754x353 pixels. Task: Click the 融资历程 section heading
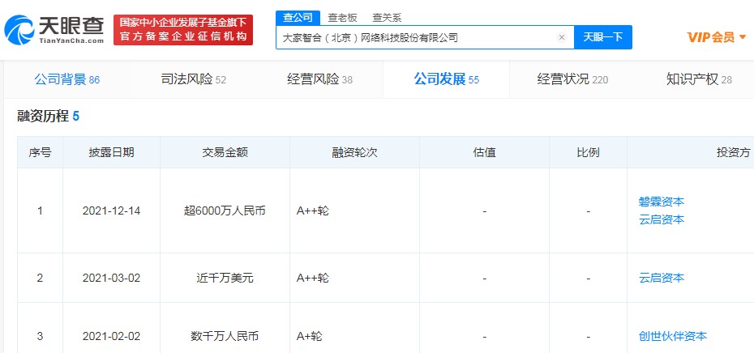pyautogui.click(x=43, y=117)
